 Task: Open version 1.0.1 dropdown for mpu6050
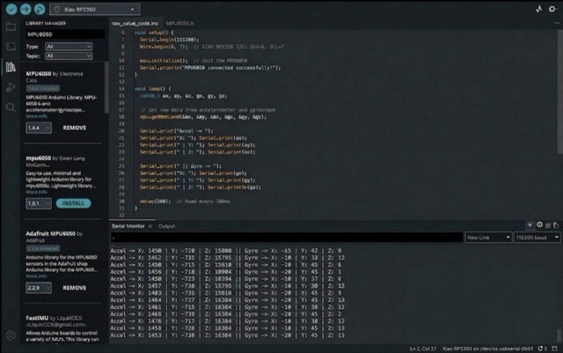(x=39, y=203)
